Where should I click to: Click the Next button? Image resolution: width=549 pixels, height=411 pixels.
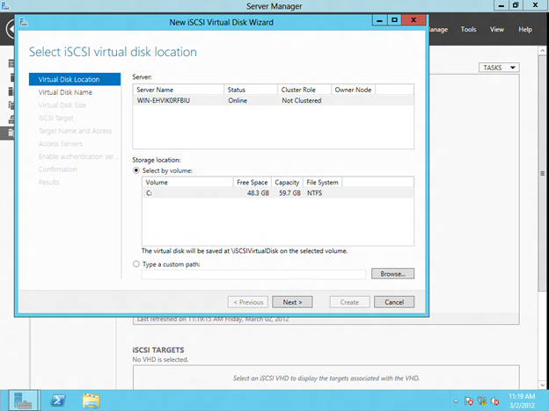(x=292, y=301)
